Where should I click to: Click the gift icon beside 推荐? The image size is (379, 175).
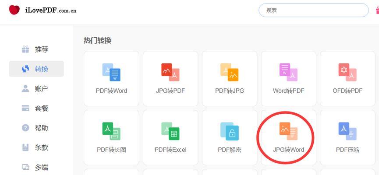click(25, 49)
